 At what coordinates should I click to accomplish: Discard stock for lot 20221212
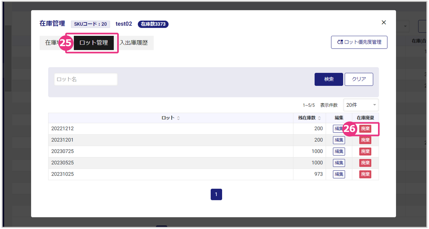(x=365, y=129)
